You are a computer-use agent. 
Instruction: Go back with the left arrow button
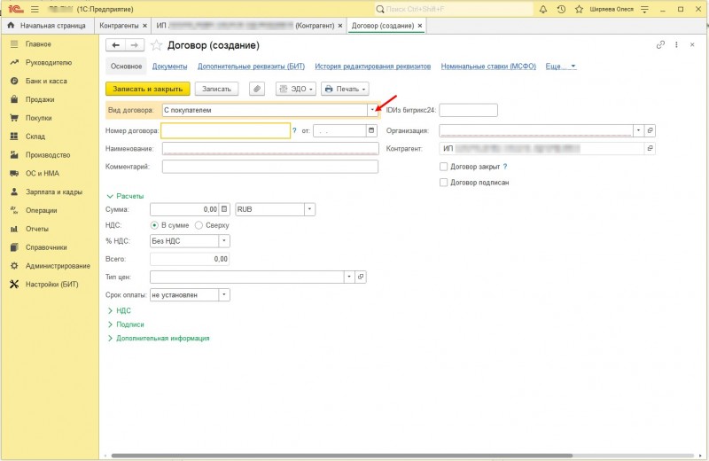click(116, 45)
